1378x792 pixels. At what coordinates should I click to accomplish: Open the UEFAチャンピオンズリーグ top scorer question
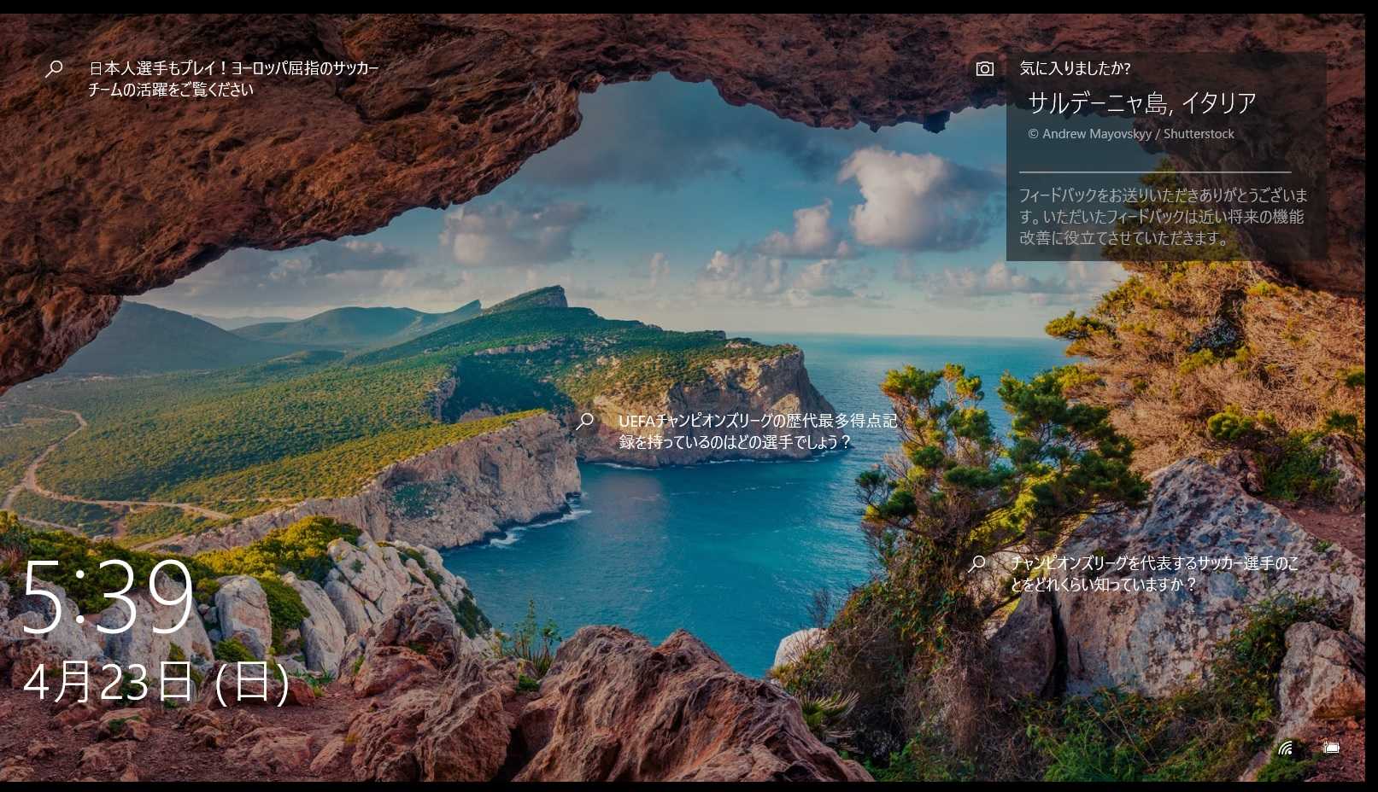[x=757, y=431]
